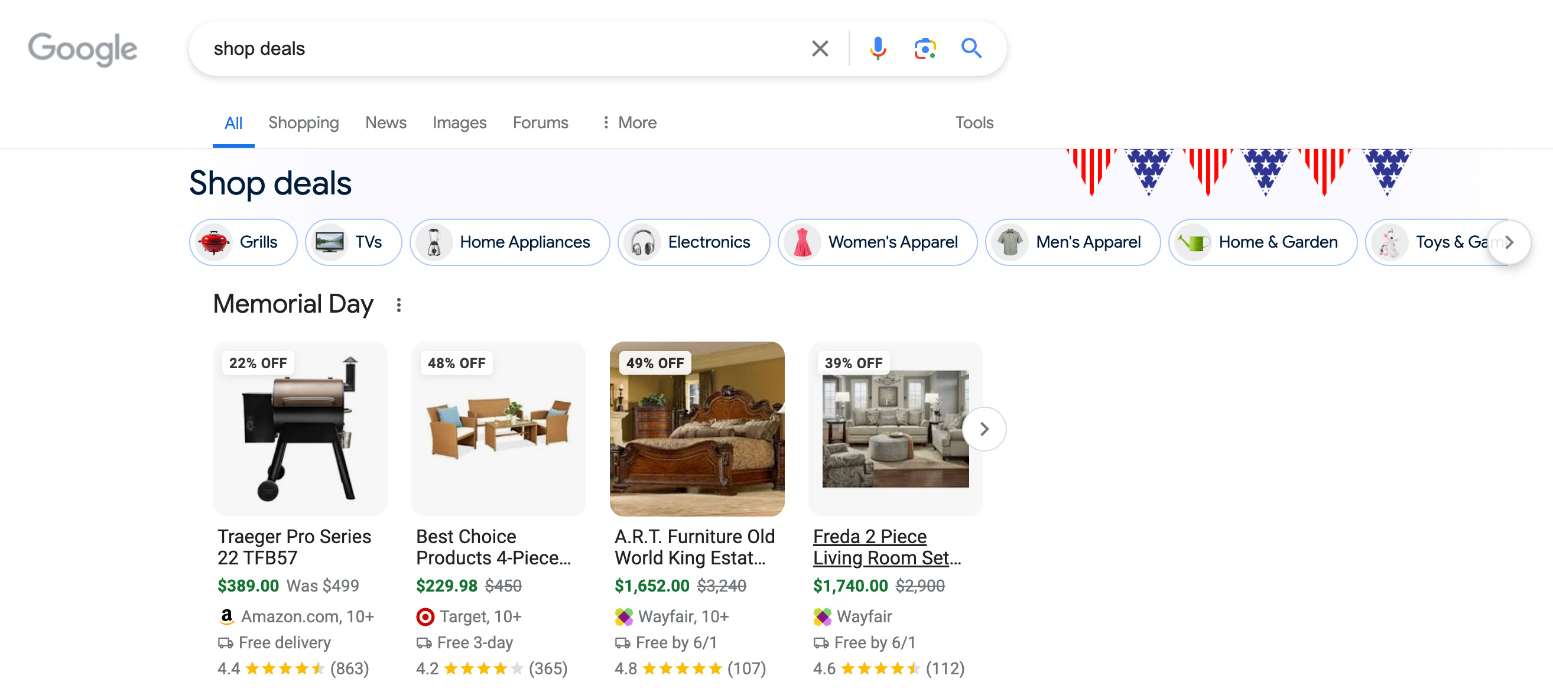Advance the deals carousel with the arrow
Viewport: 1553px width, 695px height.
[x=985, y=428]
